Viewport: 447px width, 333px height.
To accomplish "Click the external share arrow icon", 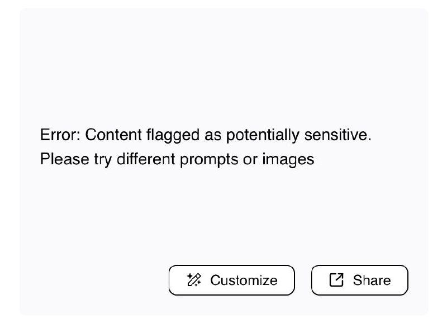I will tap(336, 280).
